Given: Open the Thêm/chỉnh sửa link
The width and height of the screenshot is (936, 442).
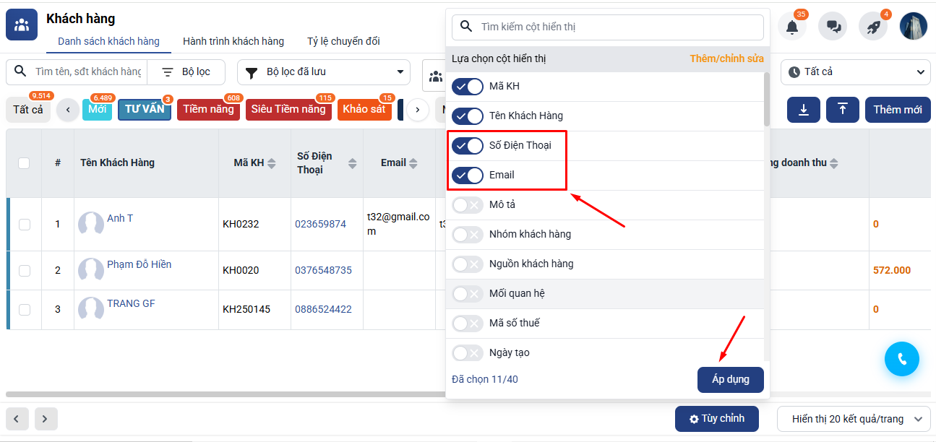Looking at the screenshot, I should tap(726, 58).
